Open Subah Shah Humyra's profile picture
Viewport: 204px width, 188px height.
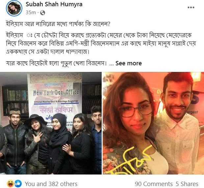pyautogui.click(x=14, y=8)
